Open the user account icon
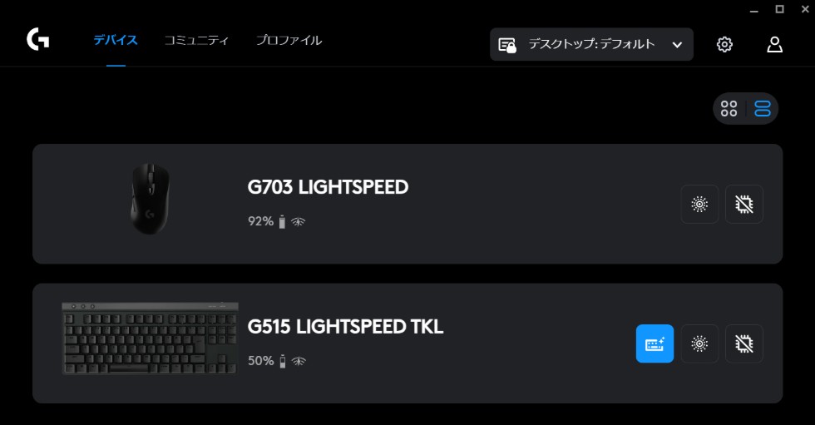Image resolution: width=815 pixels, height=425 pixels. [774, 44]
